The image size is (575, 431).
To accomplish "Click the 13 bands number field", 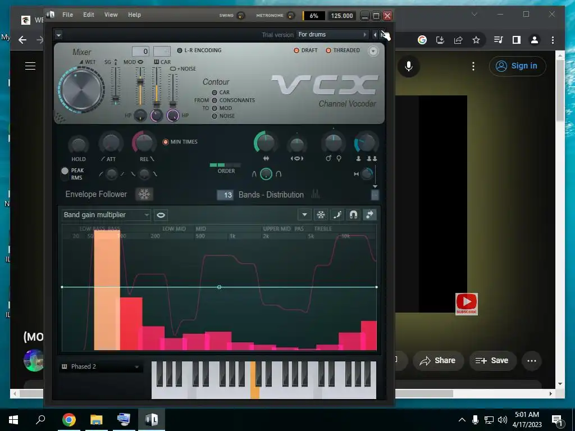I will 225,195.
